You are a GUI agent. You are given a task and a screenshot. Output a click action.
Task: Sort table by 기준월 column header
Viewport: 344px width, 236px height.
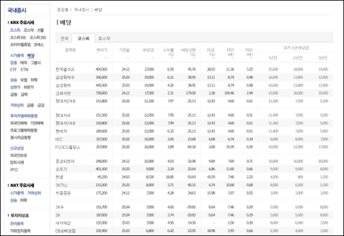[125, 50]
